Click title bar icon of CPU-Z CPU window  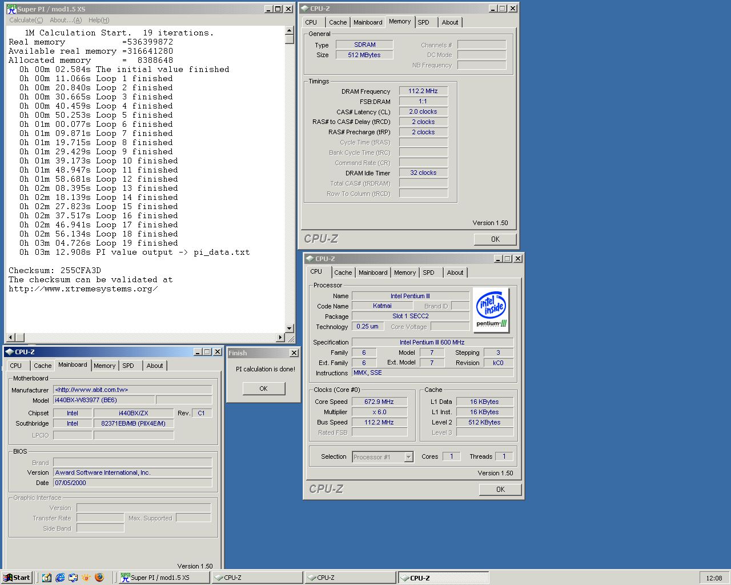coord(310,259)
